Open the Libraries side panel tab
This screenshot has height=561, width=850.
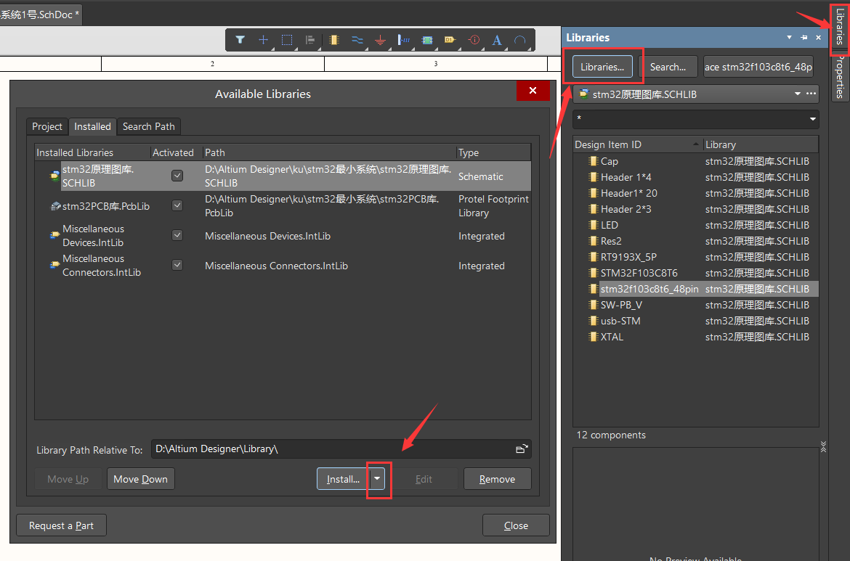[840, 27]
